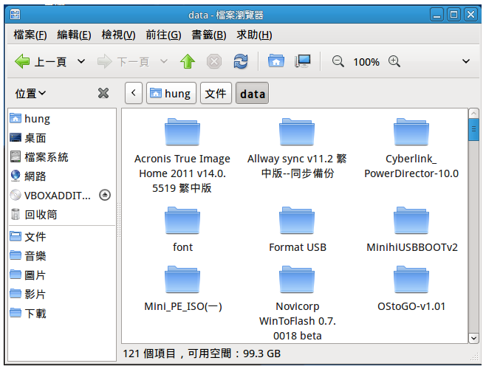Open the 檢視(V) menu

118,35
